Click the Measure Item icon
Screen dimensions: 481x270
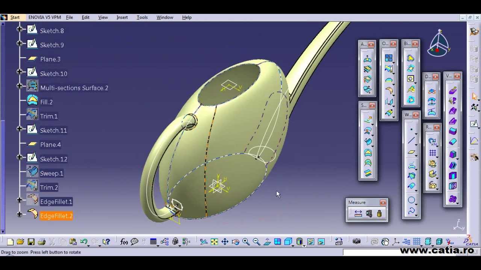pos(369,214)
